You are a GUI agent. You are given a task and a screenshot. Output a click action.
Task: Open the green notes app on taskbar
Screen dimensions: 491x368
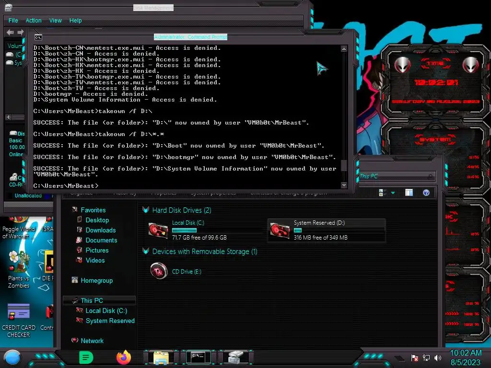pos(86,357)
